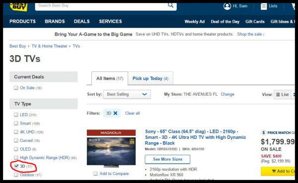298x183 pixels.
Task: Open the Sort by Best Selling dropdown
Action: pos(127,94)
